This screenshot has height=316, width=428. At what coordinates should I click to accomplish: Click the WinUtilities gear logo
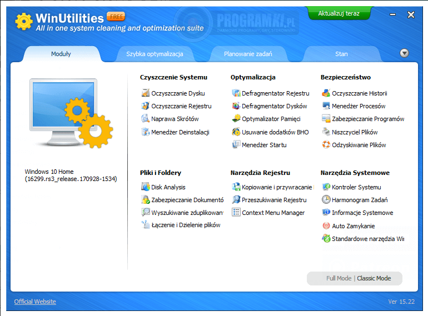pos(24,21)
